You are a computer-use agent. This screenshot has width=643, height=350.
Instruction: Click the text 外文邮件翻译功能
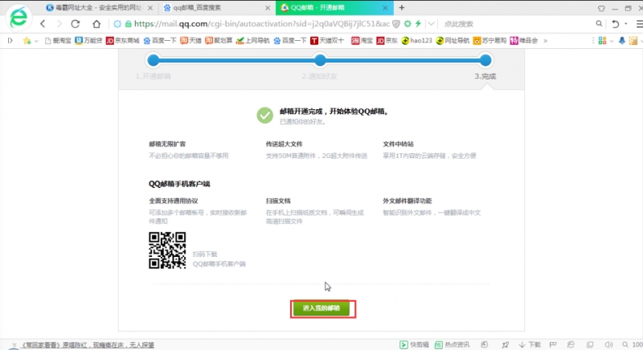(408, 201)
